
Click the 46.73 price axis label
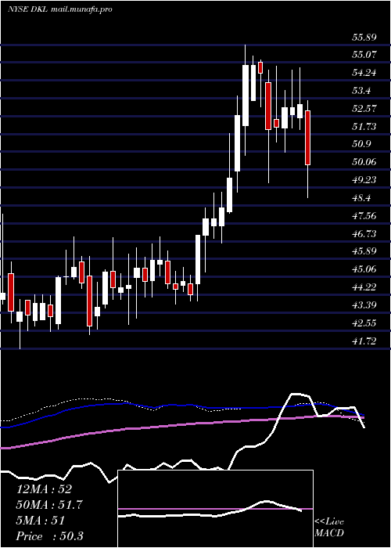click(364, 234)
